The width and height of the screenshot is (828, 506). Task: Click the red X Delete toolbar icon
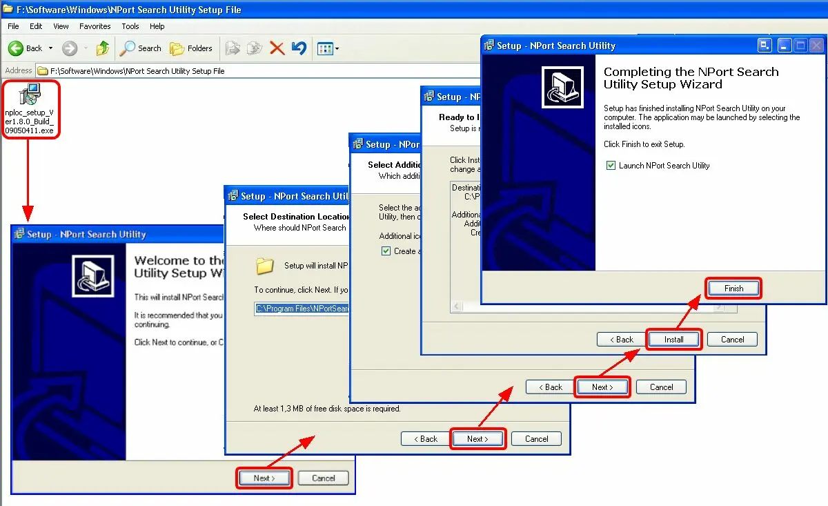coord(277,48)
